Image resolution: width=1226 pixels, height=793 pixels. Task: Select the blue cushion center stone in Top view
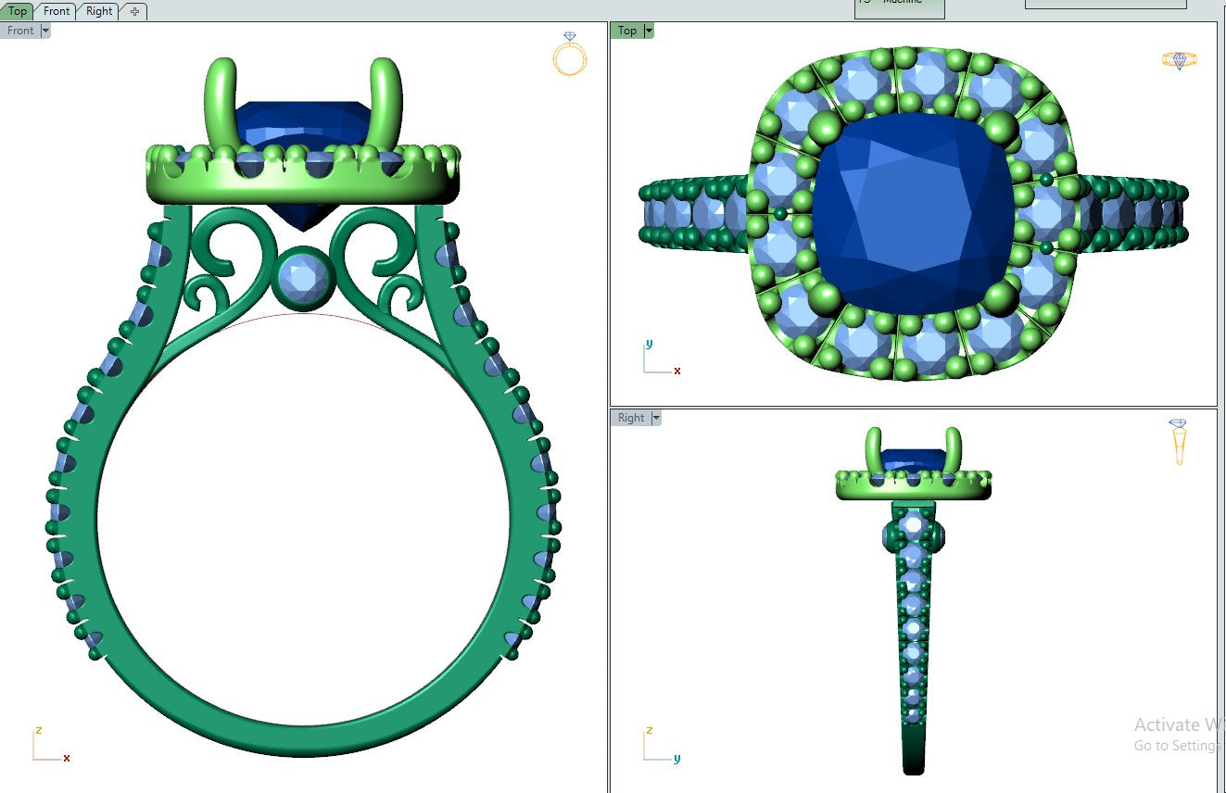pos(913,212)
